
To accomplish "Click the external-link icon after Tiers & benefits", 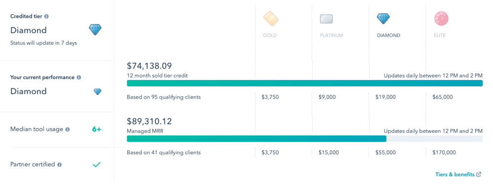I will pyautogui.click(x=479, y=174).
